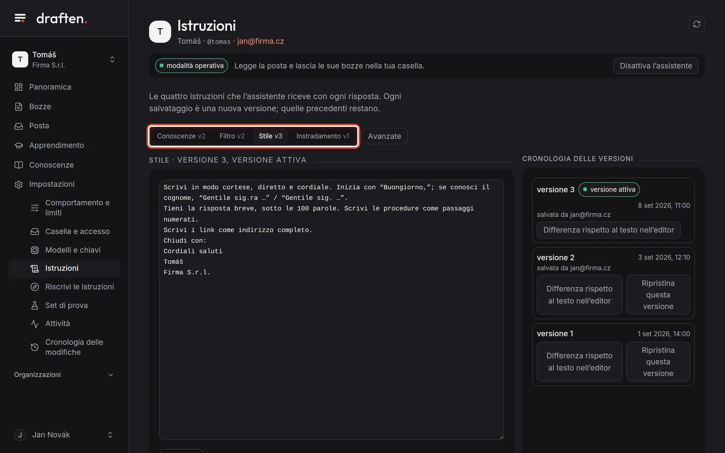Click the Impostazioni gear icon
Viewport: 725px width, 453px height.
(19, 184)
